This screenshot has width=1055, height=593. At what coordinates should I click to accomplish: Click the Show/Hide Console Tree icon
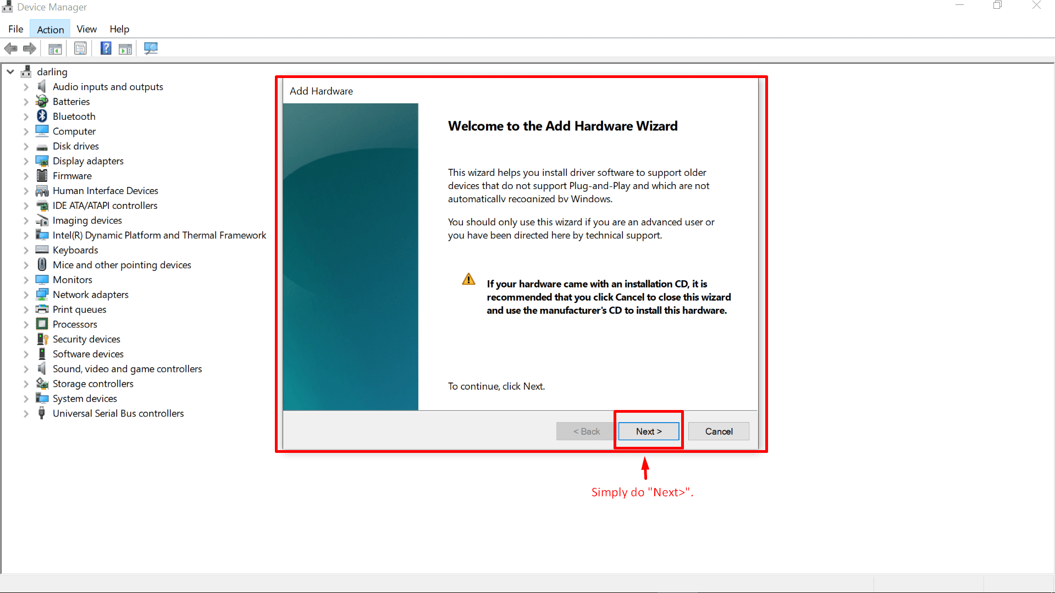pyautogui.click(x=55, y=48)
